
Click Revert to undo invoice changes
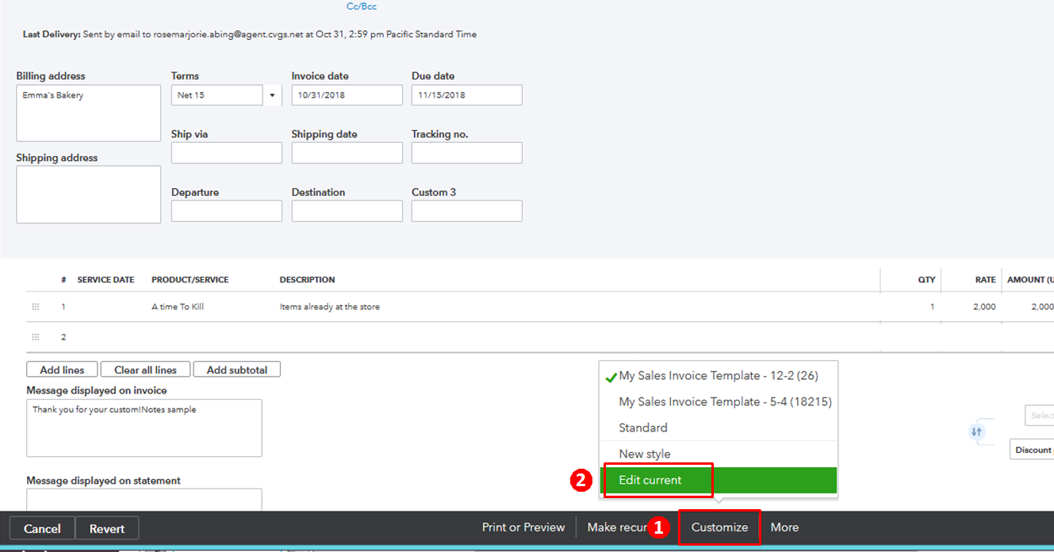pyautogui.click(x=106, y=528)
